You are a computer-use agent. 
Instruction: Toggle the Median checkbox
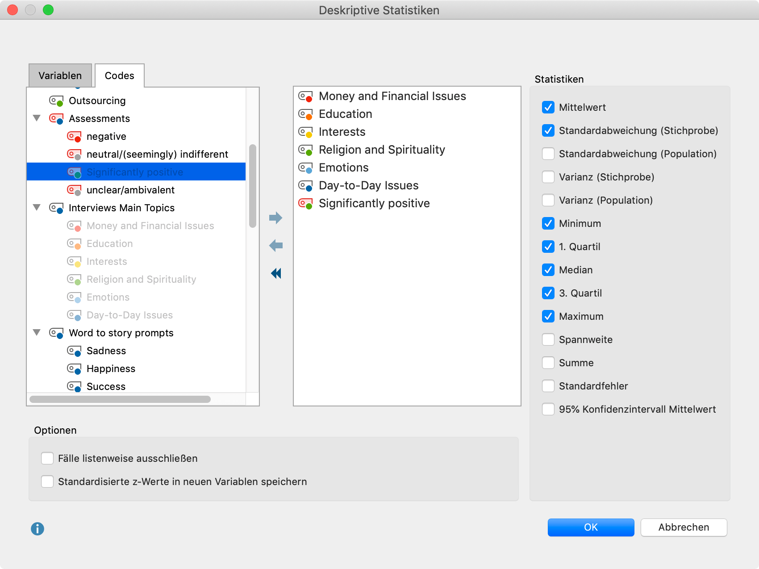pos(548,270)
